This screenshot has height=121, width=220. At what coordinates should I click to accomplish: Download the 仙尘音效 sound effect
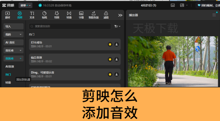coord(117,59)
